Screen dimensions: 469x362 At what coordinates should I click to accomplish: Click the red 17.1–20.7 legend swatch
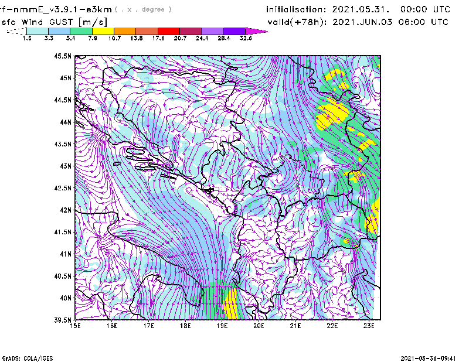(169, 31)
